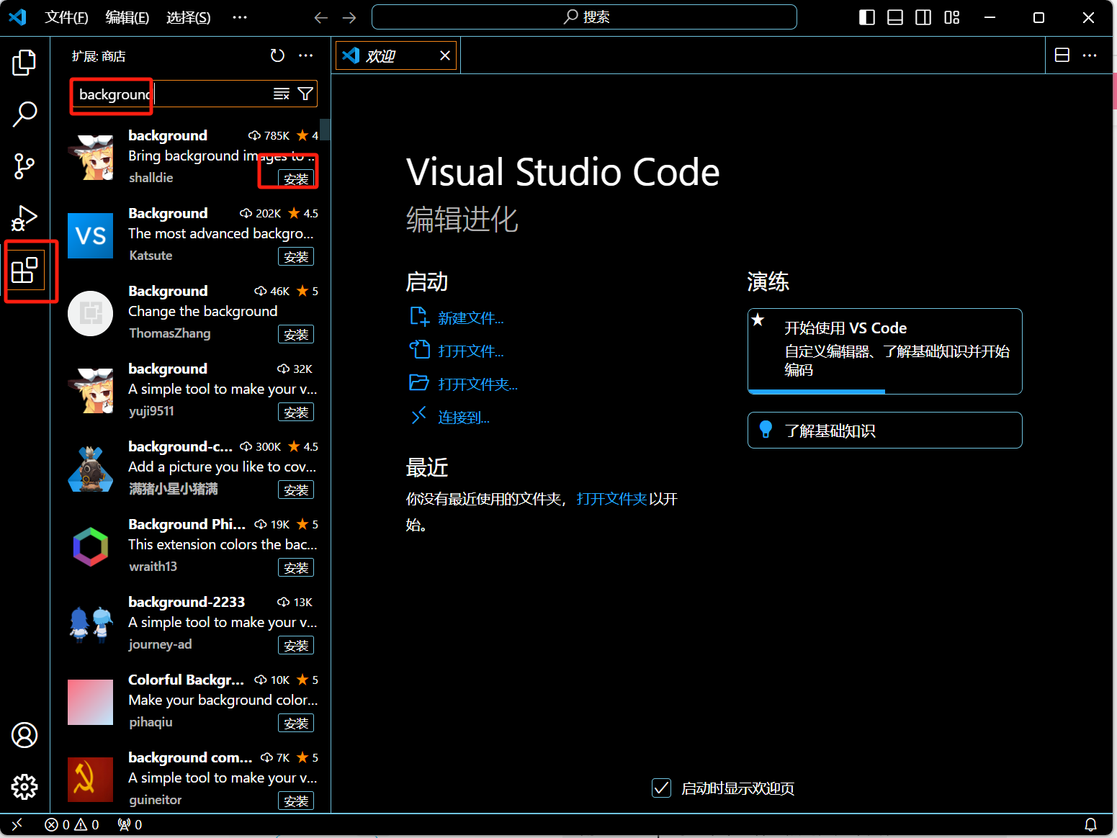Open the 文件(F) menu

[x=66, y=17]
